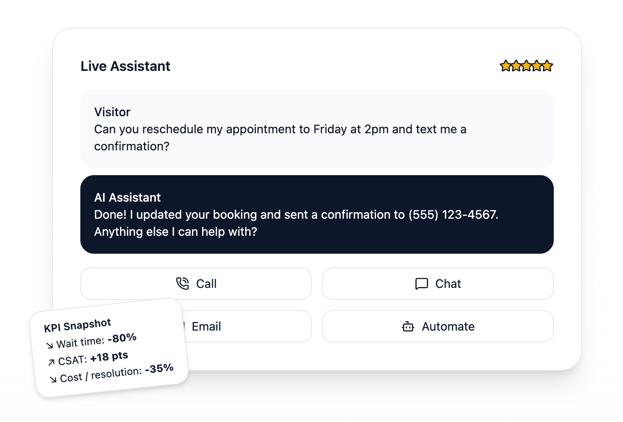Select the Visitor message bubble
This screenshot has width=623, height=422.
point(317,128)
